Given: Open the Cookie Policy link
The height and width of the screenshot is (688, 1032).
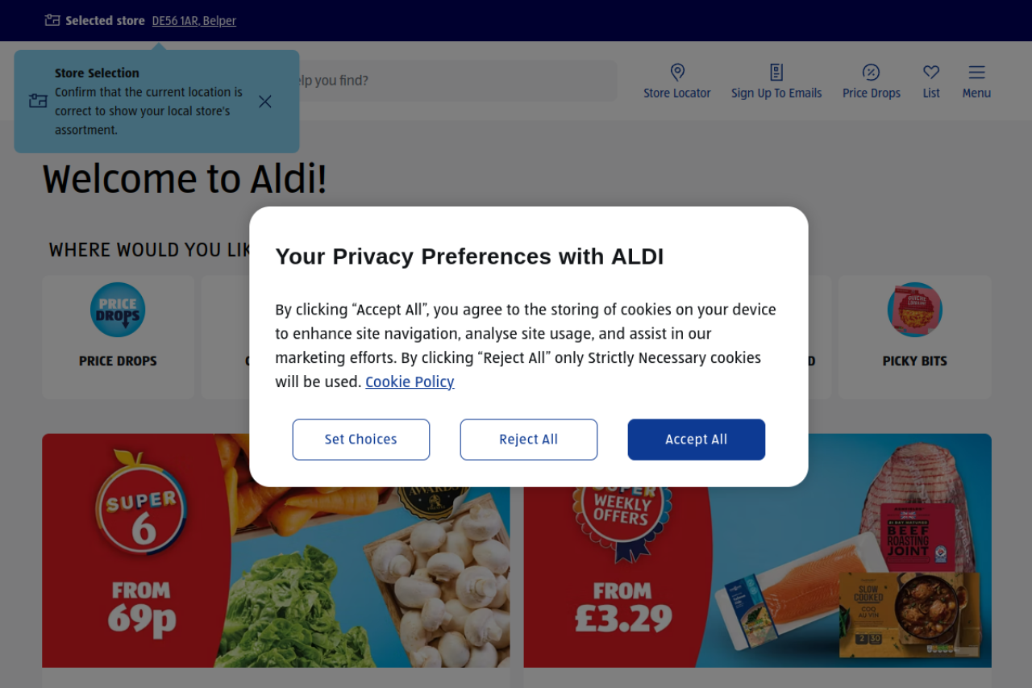Looking at the screenshot, I should [410, 382].
